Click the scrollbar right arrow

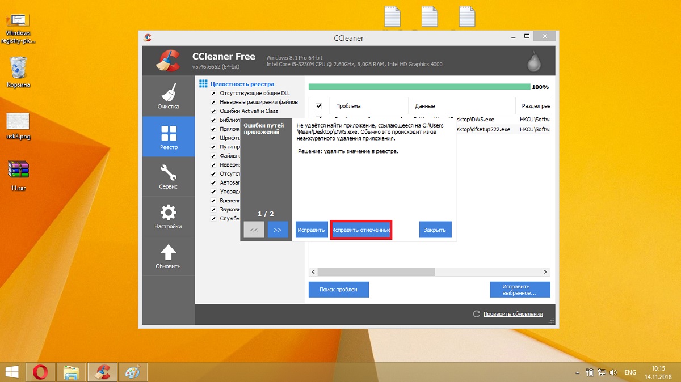546,271
